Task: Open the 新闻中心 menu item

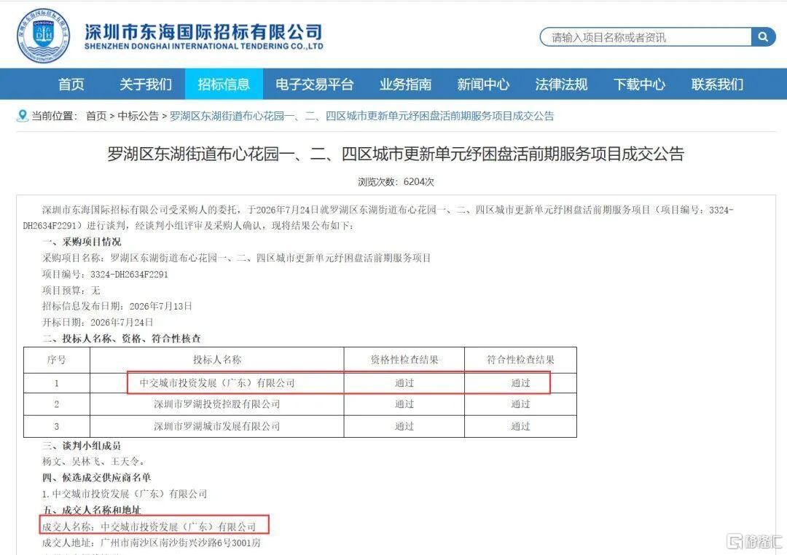Action: pyautogui.click(x=483, y=84)
